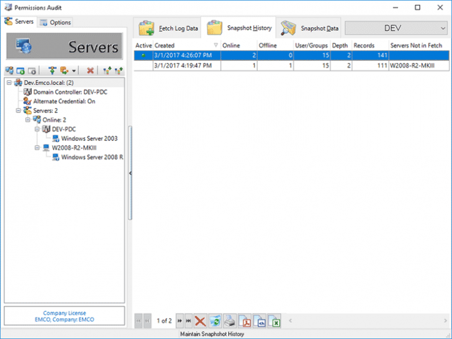Click the last arrow icon in the server toolbar

119,70
